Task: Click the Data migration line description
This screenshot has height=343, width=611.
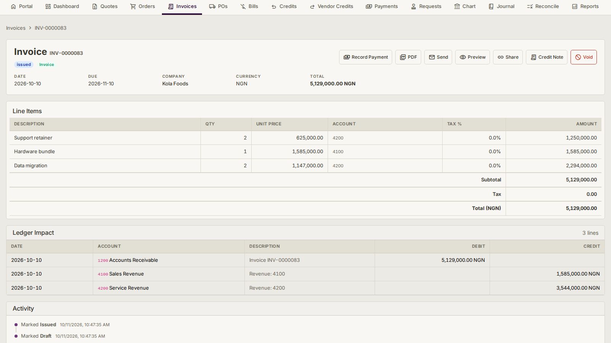Action: 31,166
